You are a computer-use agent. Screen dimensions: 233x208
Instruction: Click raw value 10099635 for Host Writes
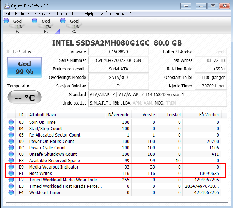[x=209, y=174]
